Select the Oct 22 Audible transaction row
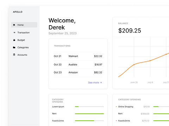169x126 pixels. 78,64
